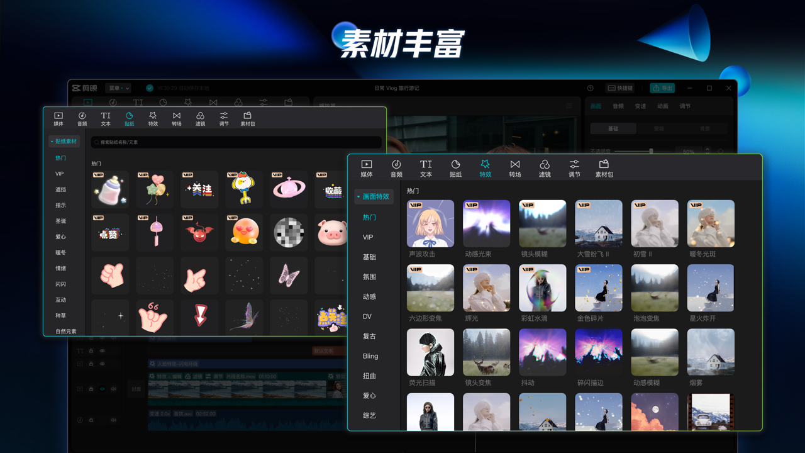Click the 素材包 material pack icon

click(x=604, y=167)
